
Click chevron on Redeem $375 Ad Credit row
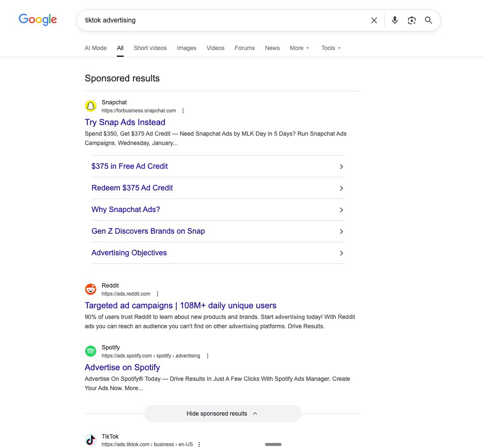(x=341, y=188)
